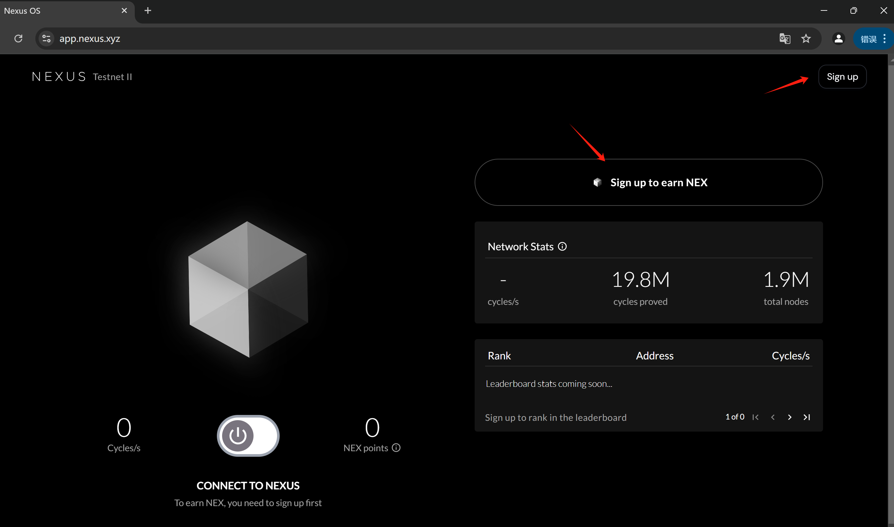Image resolution: width=894 pixels, height=527 pixels.
Task: Bookmark this page with star icon
Action: pyautogui.click(x=806, y=38)
